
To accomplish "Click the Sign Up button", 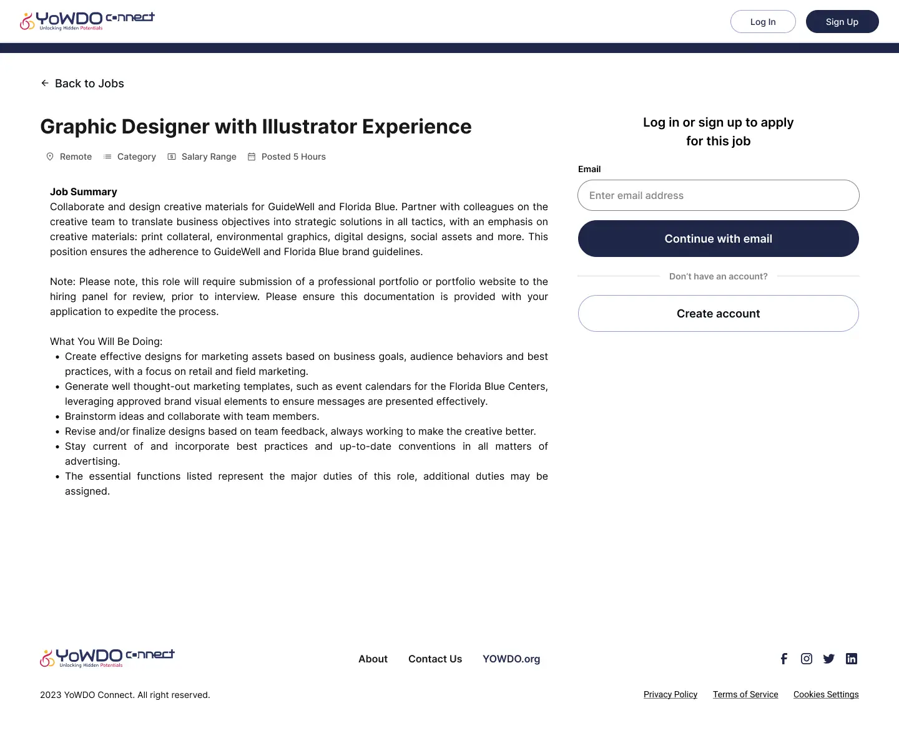I will click(842, 21).
